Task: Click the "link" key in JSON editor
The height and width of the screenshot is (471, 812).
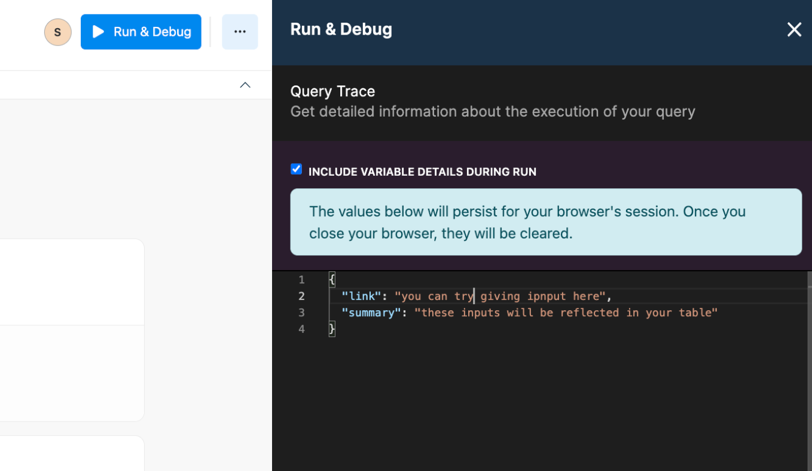Action: click(361, 296)
